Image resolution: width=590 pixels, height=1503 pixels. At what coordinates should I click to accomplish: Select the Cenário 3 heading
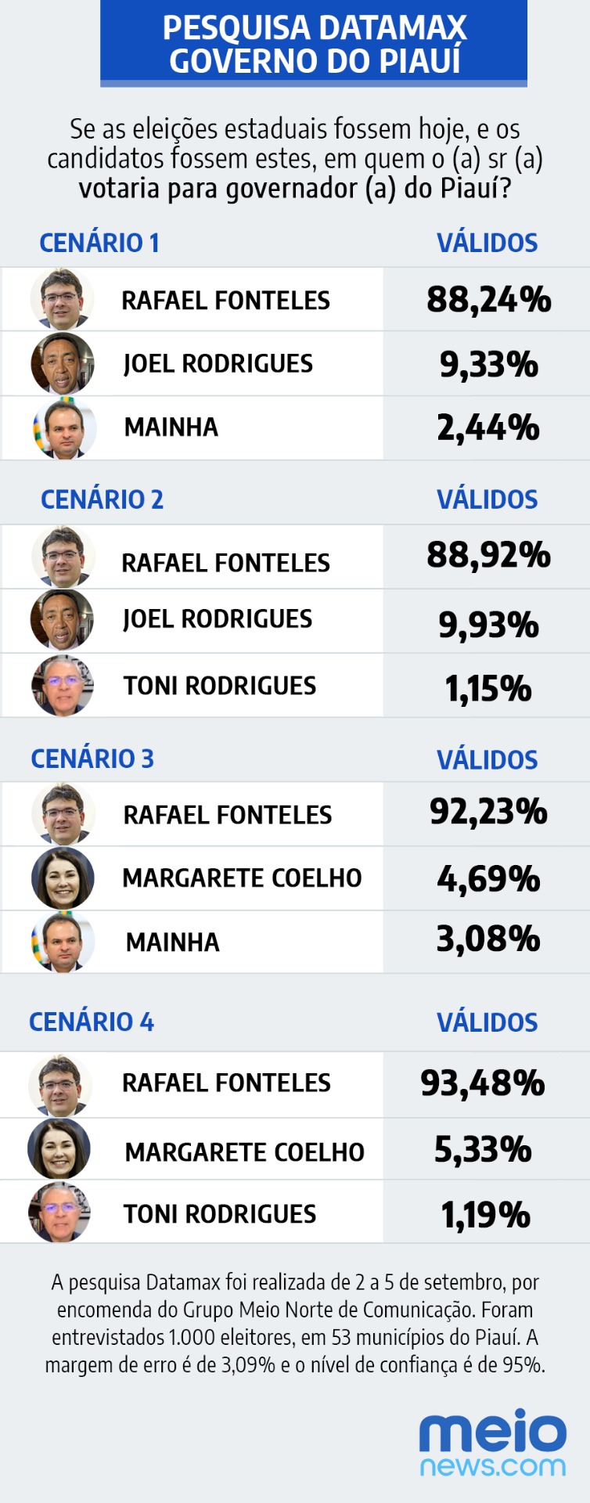pos(92,759)
